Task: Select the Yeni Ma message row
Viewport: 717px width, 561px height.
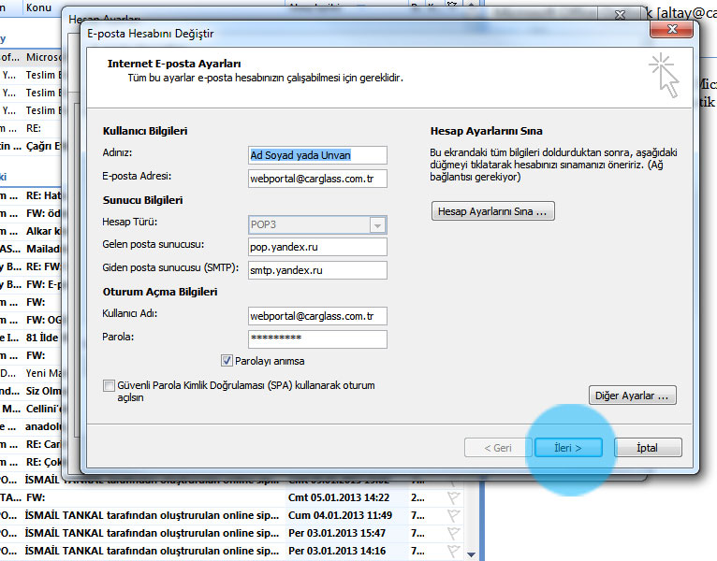Action: point(31,373)
